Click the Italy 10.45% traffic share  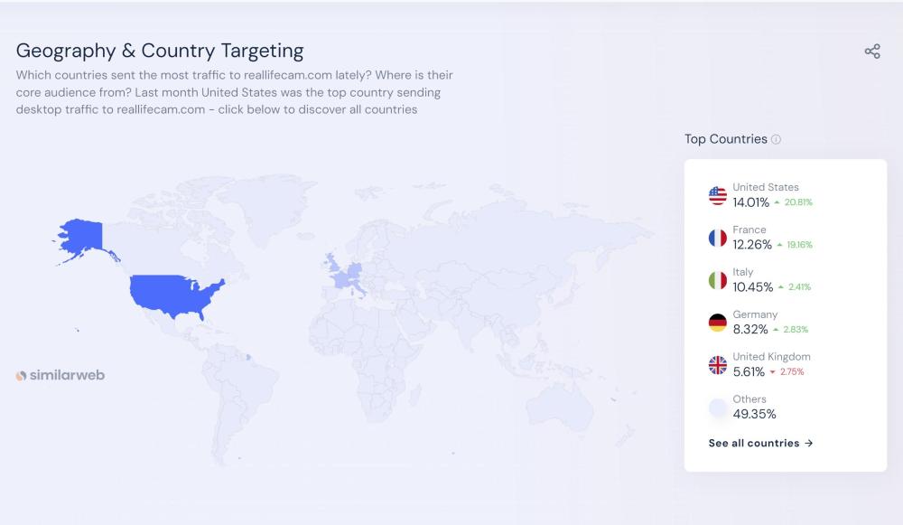click(752, 287)
